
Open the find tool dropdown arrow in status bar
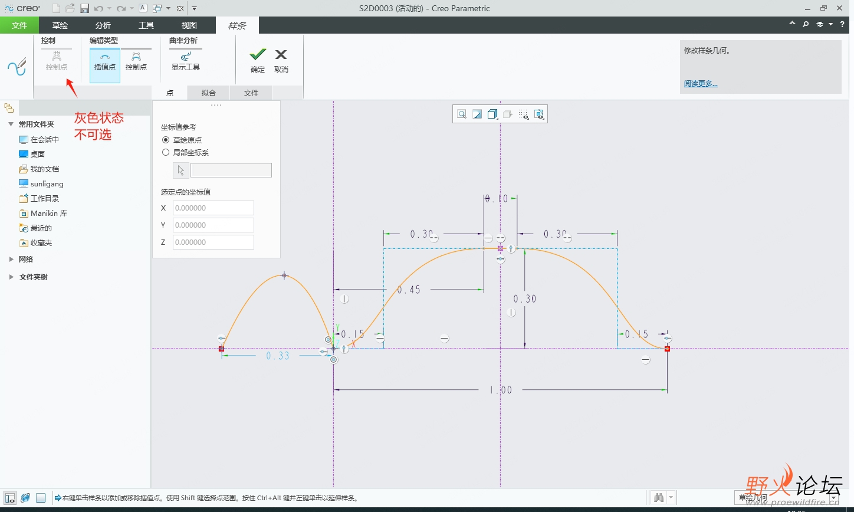pos(671,498)
